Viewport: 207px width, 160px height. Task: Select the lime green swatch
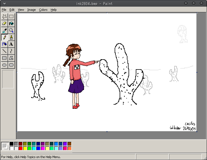click(29, 148)
